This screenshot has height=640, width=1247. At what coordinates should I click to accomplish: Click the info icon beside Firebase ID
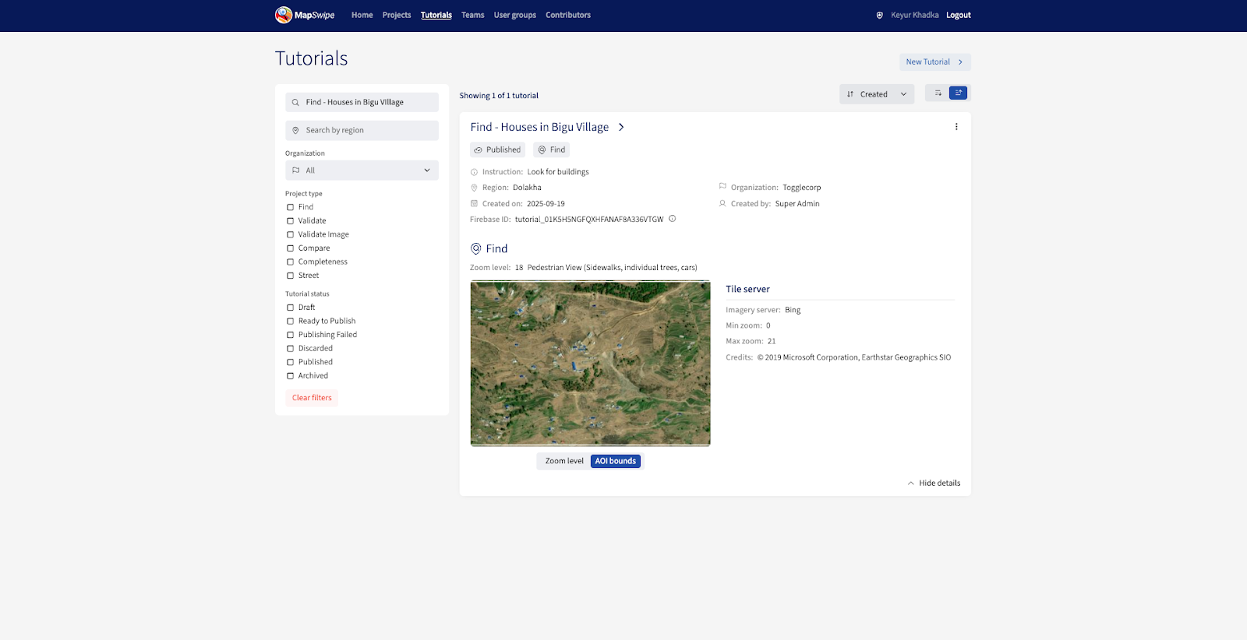(x=672, y=219)
